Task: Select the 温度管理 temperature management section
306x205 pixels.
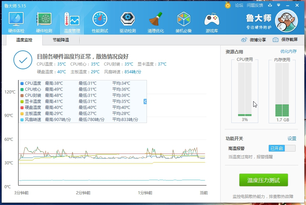Action: (x=72, y=23)
